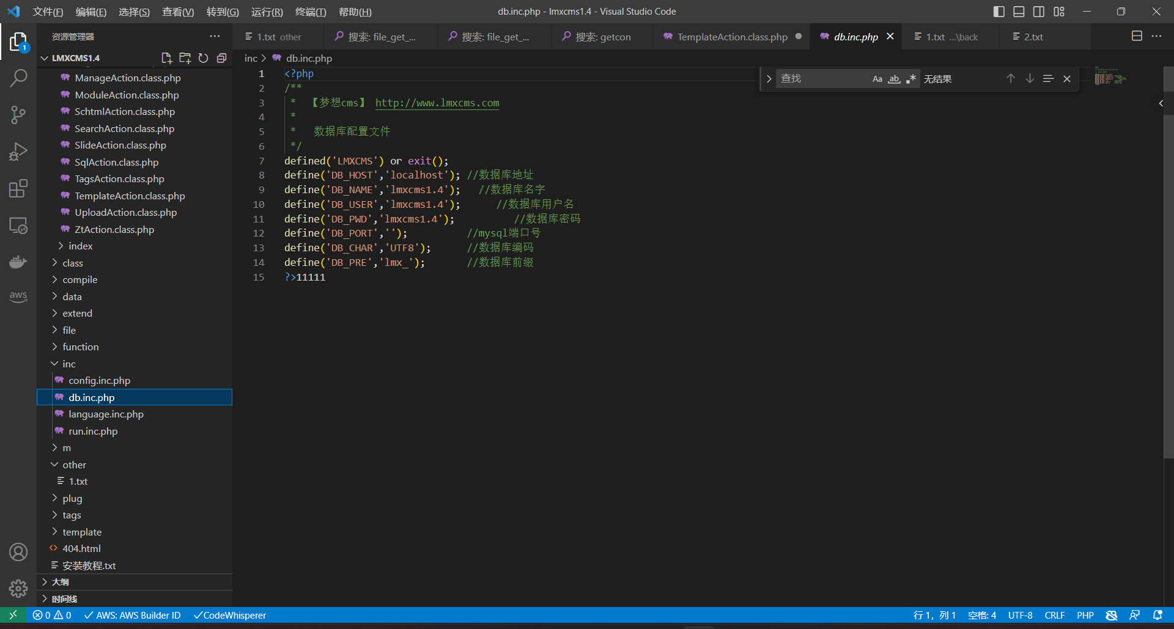Close the find widget
This screenshot has height=629, width=1174.
click(1067, 78)
